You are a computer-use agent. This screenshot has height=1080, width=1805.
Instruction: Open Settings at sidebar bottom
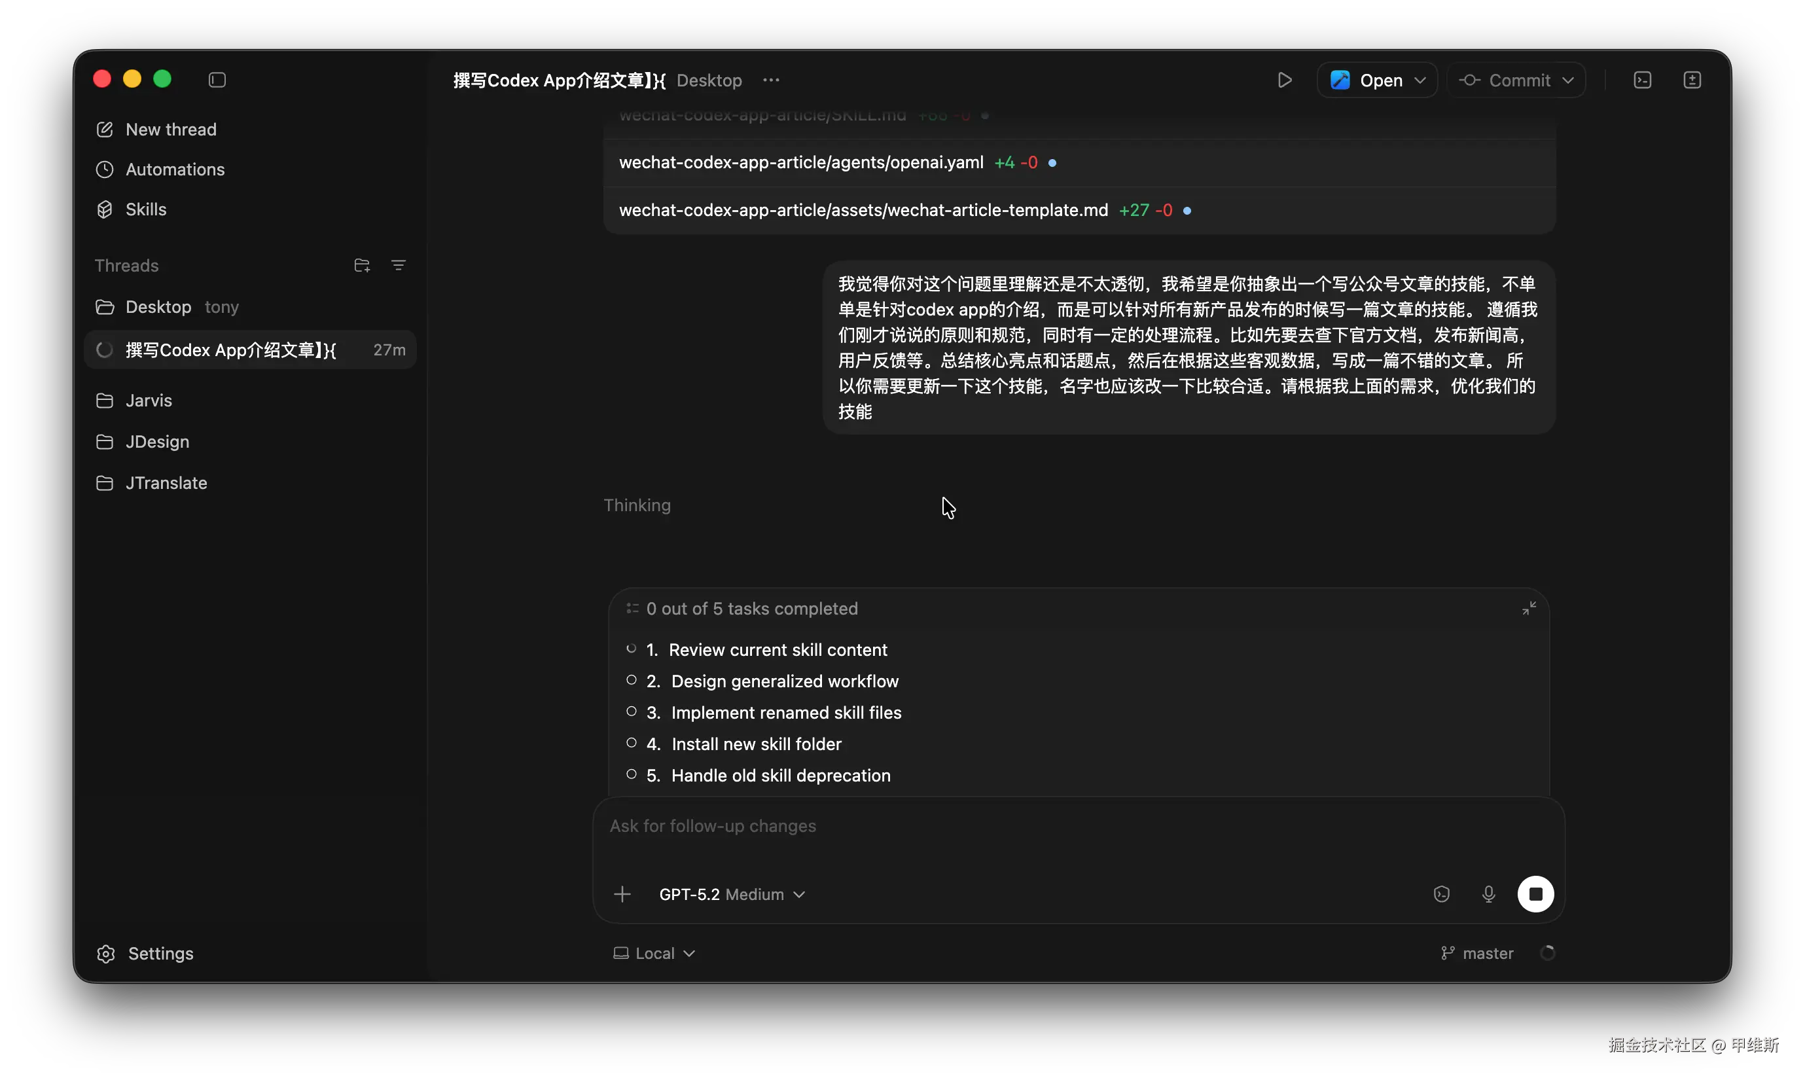tap(160, 954)
